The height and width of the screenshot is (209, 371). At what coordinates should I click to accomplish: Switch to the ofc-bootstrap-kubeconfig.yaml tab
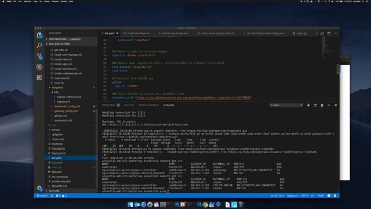[265, 34]
